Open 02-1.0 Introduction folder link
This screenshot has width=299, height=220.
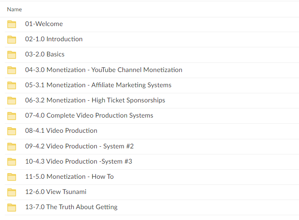(54, 39)
